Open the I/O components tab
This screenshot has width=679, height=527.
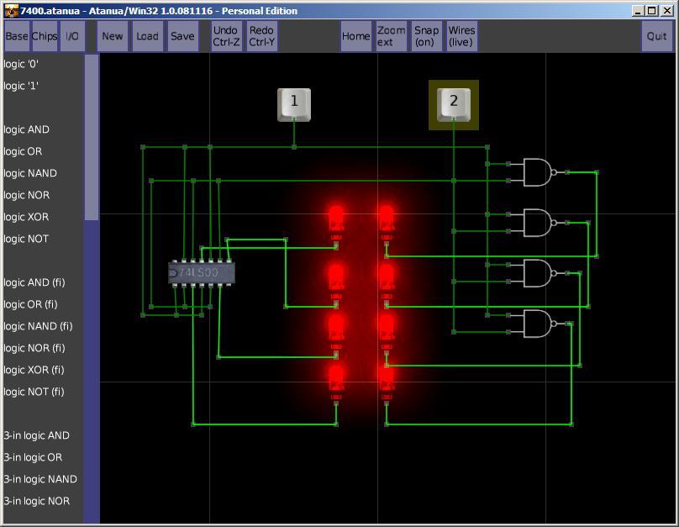pyautogui.click(x=72, y=36)
